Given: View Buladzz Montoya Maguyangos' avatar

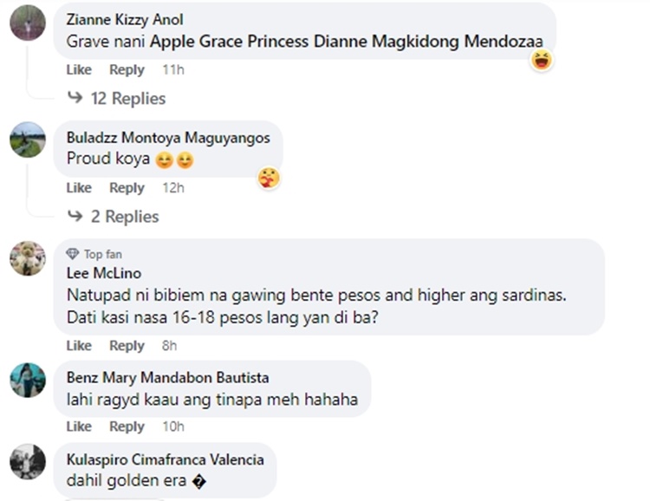Looking at the screenshot, I should click(28, 140).
